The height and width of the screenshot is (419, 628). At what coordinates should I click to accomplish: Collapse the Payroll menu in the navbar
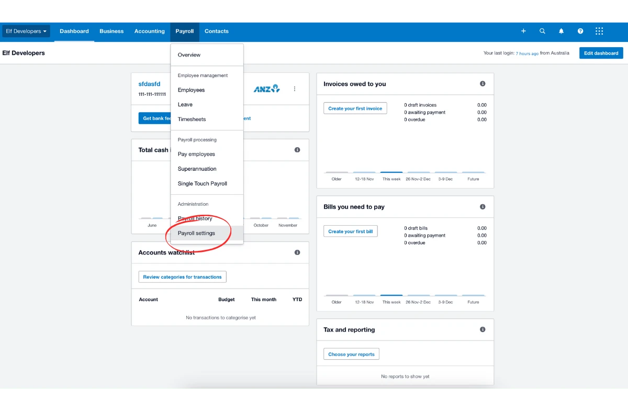point(185,31)
